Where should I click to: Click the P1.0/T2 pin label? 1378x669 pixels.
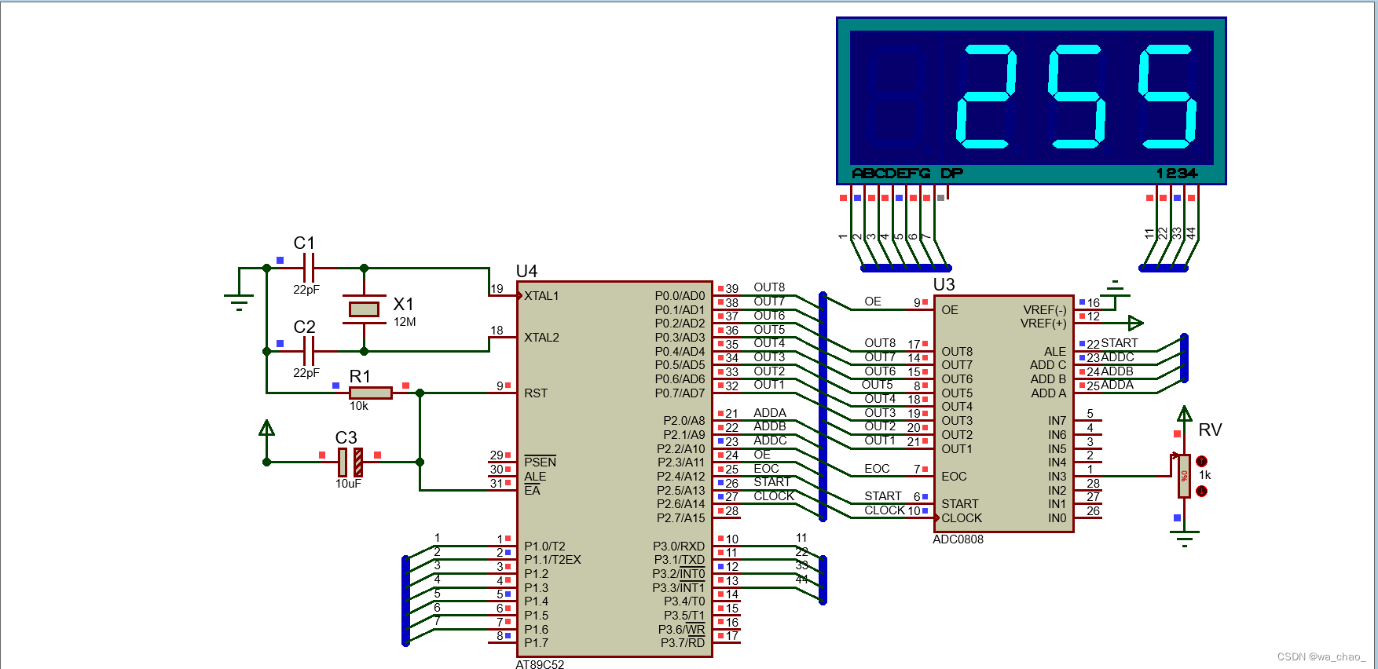(544, 547)
